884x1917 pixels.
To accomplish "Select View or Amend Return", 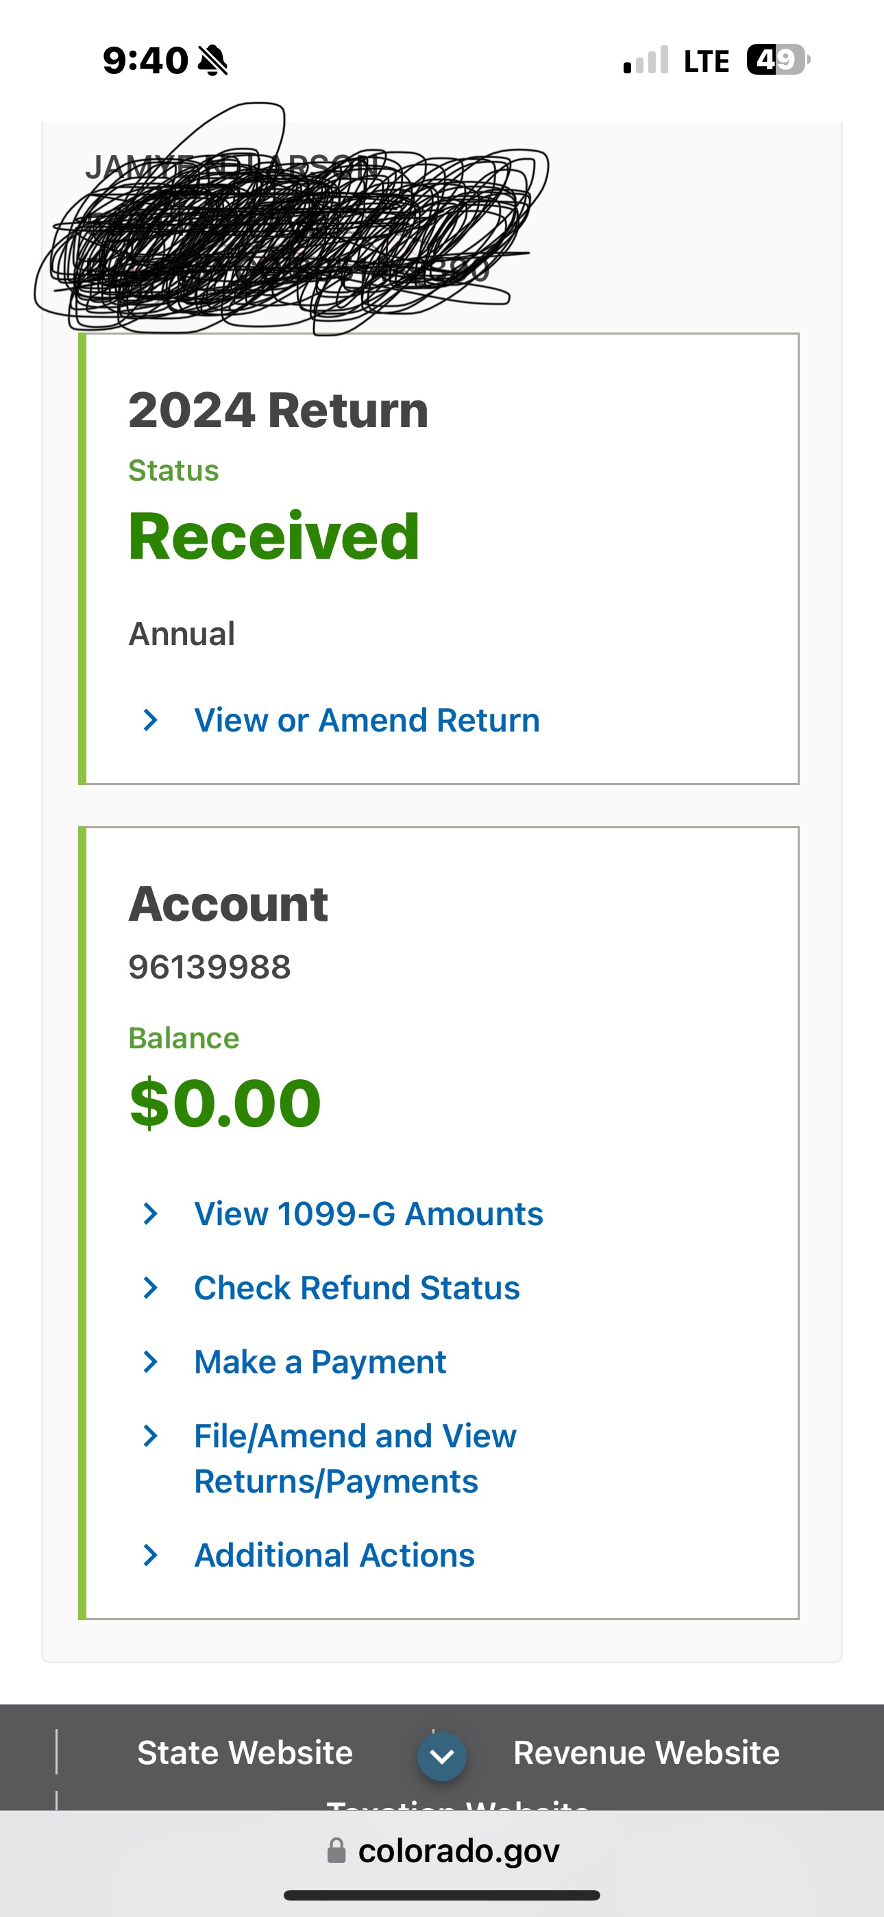I will [365, 720].
